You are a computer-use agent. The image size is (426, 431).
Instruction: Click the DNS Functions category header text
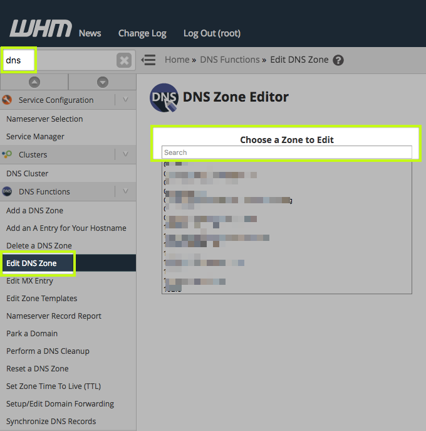coord(44,191)
